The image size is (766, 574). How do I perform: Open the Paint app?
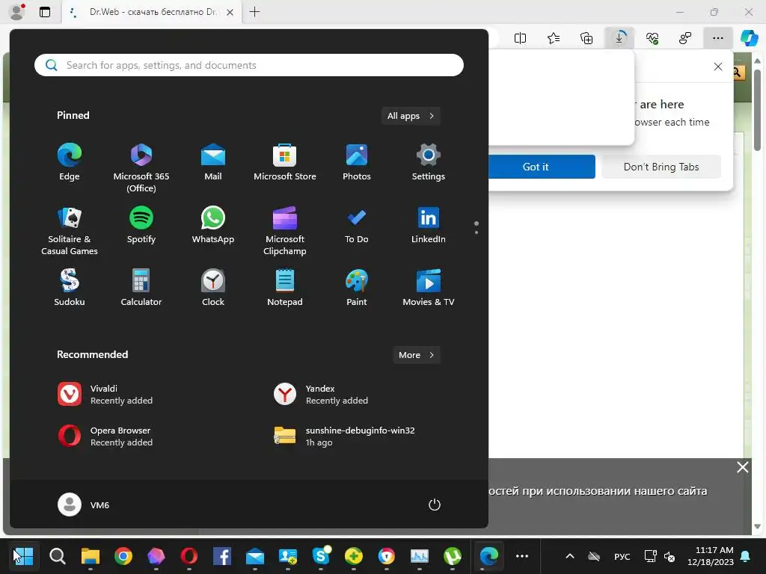point(357,288)
